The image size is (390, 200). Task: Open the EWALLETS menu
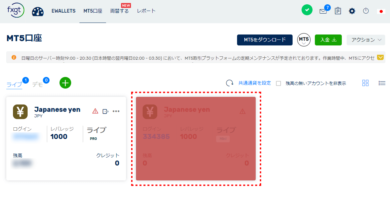click(x=64, y=11)
